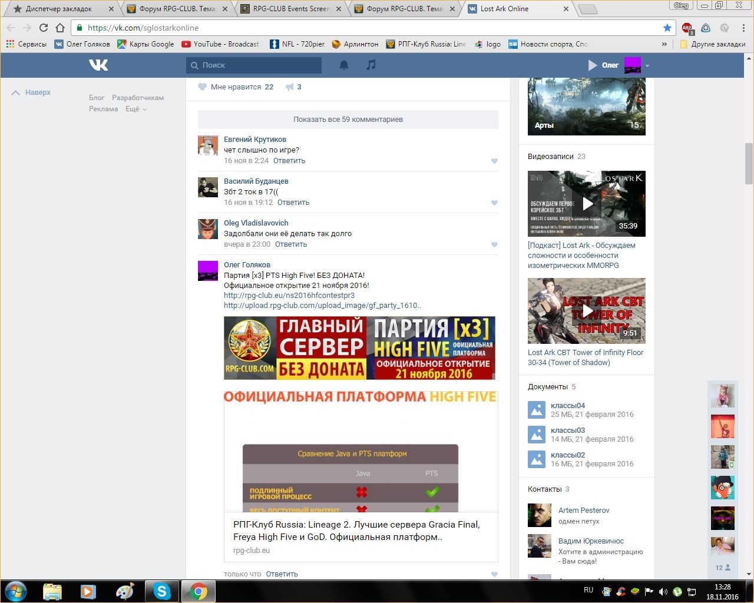The height and width of the screenshot is (603, 754).
Task: Reply to Василий Буданцев's comment
Action: [293, 203]
